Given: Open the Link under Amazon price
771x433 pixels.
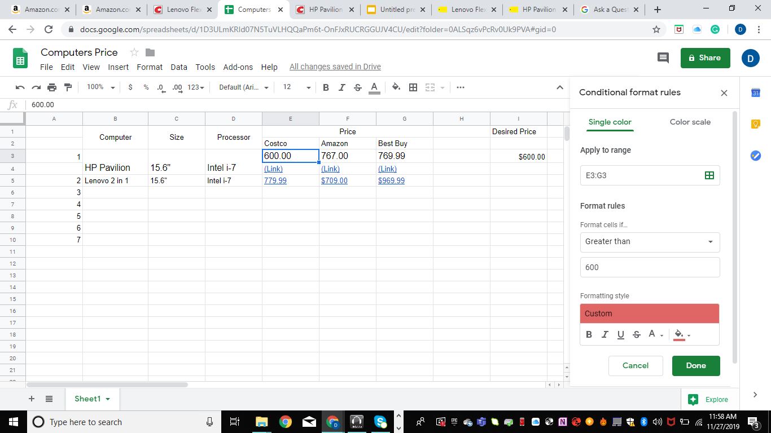Looking at the screenshot, I should point(330,169).
